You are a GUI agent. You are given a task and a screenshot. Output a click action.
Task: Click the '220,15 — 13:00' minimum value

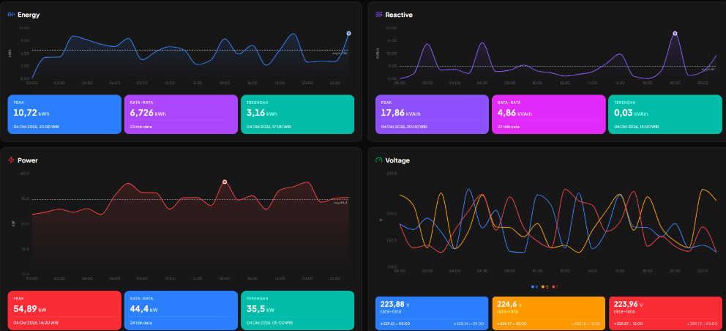tap(586, 323)
